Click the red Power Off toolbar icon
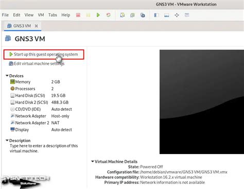The height and width of the screenshot is (189, 244). 78,15
